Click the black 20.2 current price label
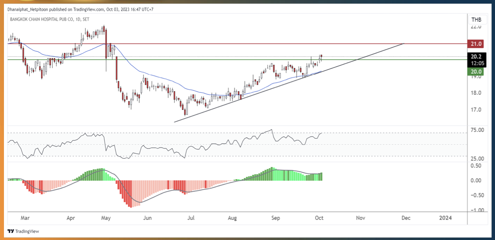 click(476, 56)
